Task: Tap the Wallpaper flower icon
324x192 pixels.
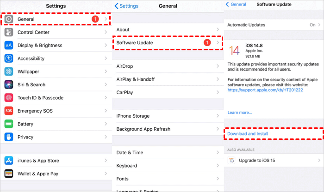Action: point(9,72)
